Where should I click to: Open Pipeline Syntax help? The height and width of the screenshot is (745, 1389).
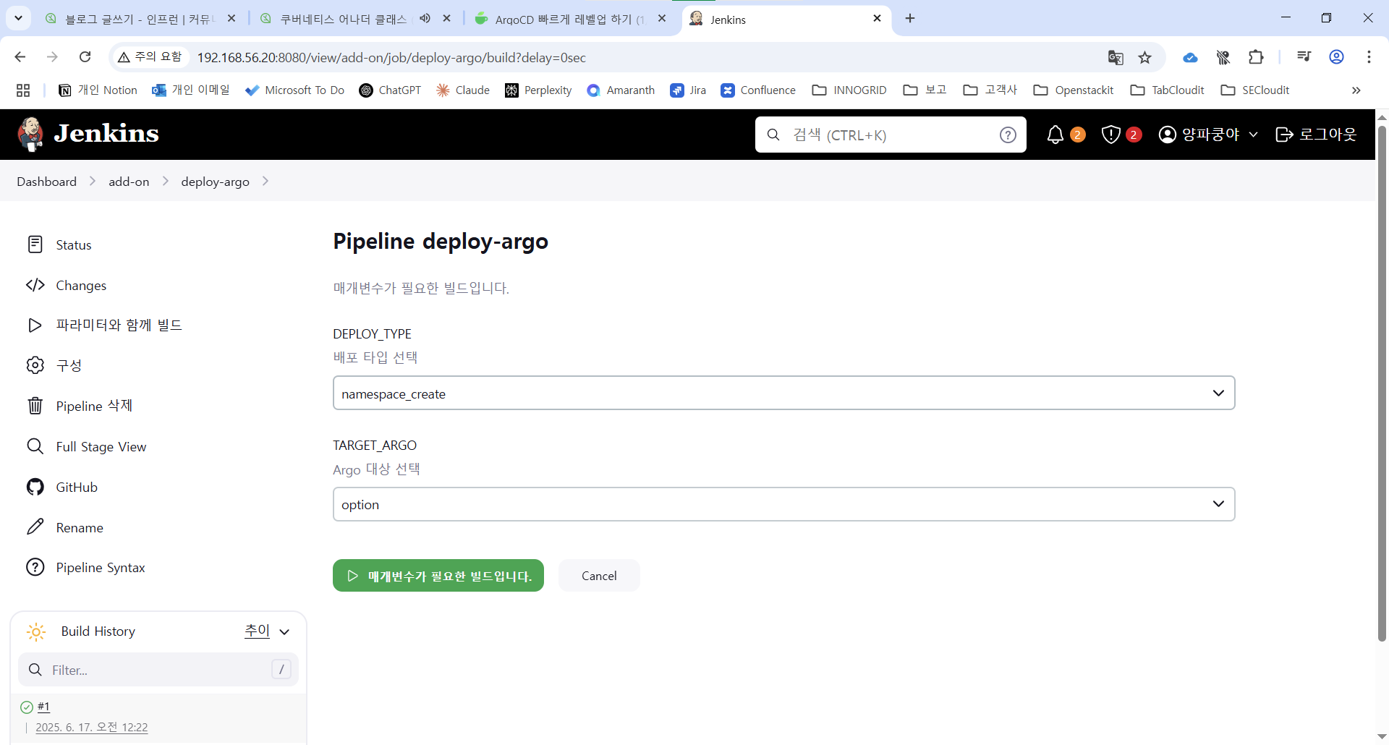[x=100, y=568]
